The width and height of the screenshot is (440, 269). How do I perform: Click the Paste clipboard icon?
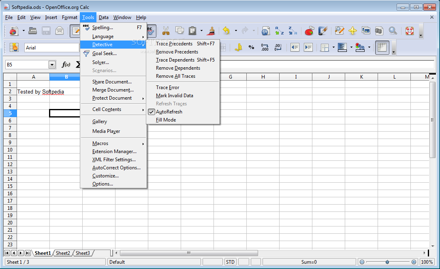192,30
